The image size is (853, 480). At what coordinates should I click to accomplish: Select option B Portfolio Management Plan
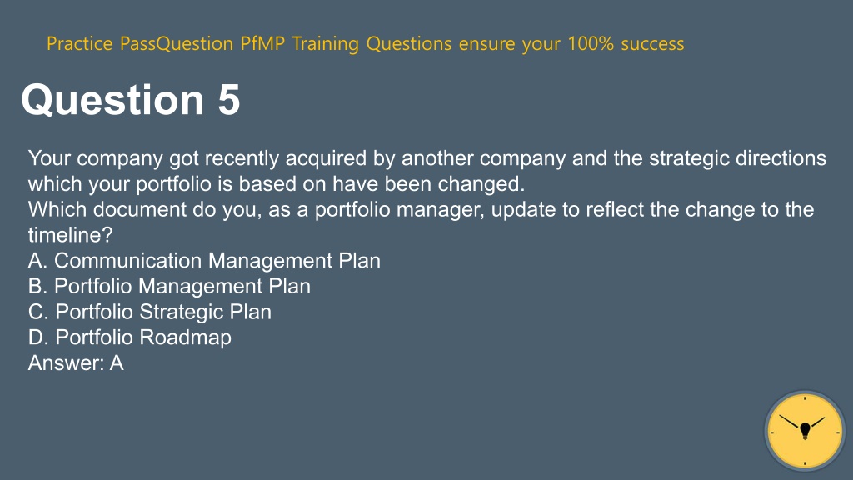[169, 287]
